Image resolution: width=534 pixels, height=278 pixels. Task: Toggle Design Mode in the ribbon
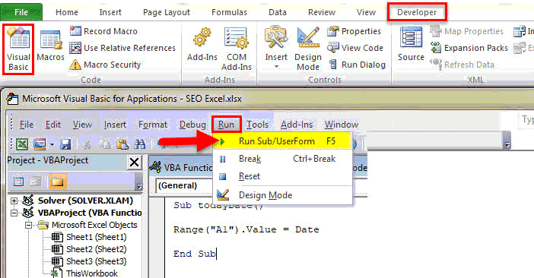click(308, 49)
